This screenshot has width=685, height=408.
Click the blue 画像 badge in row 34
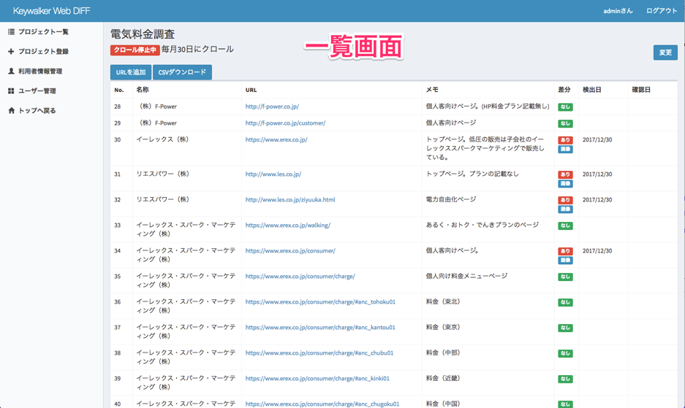pos(565,261)
